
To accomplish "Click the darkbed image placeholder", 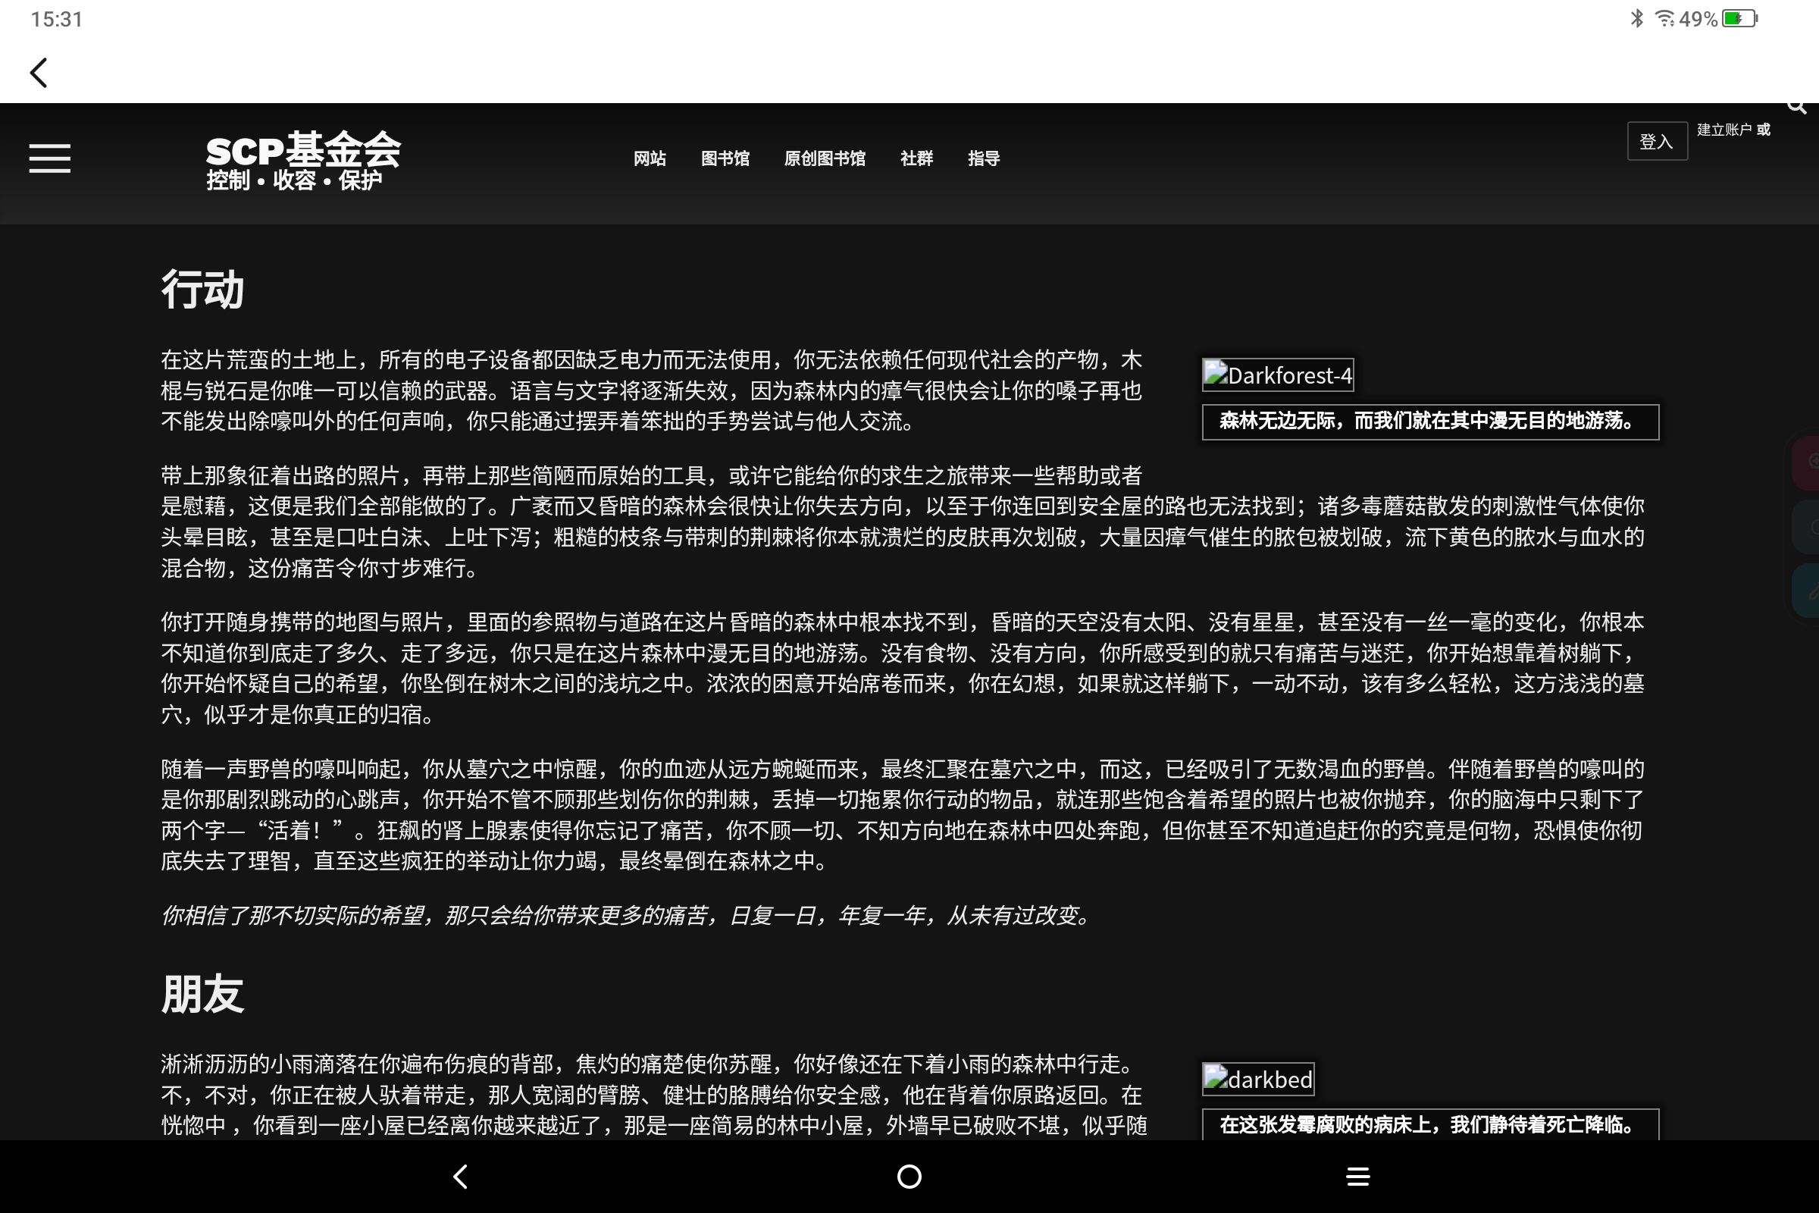I will (x=1258, y=1079).
